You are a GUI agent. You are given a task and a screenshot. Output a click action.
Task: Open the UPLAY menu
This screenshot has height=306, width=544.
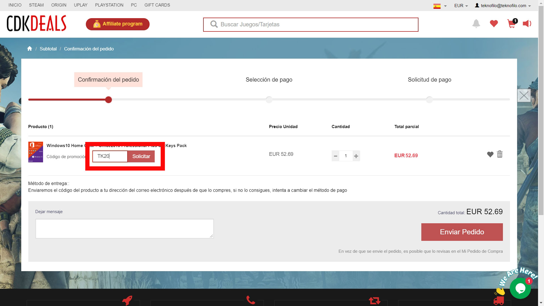pos(81,5)
